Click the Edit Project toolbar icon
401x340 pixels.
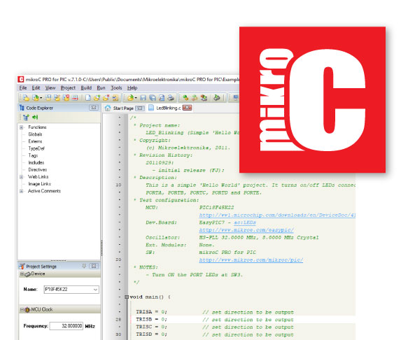coord(57,98)
